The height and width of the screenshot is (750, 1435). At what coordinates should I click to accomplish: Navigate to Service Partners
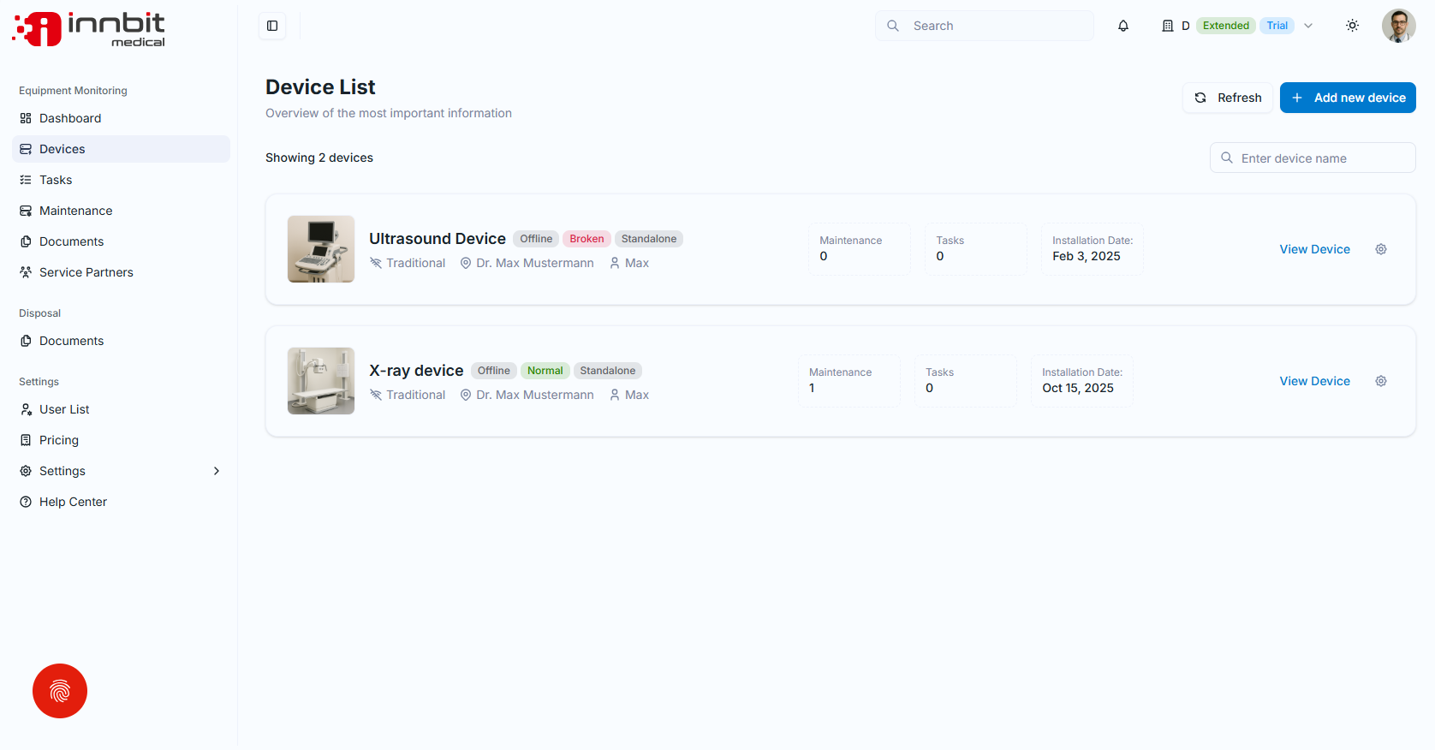121,272
